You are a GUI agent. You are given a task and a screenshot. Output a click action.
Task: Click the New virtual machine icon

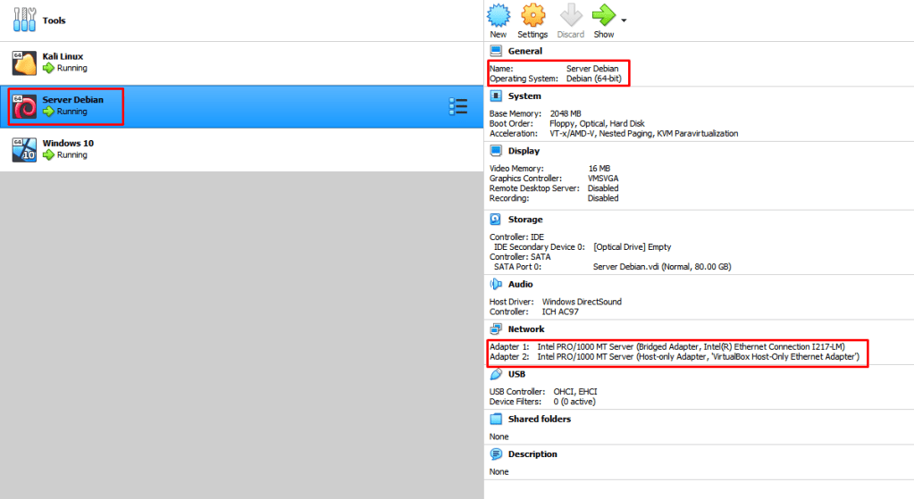[498, 16]
